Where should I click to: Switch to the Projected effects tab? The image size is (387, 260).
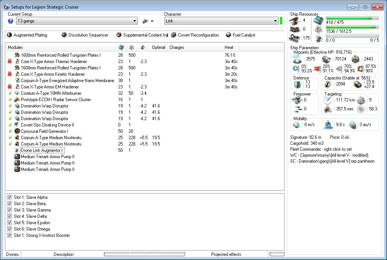coord(226,254)
